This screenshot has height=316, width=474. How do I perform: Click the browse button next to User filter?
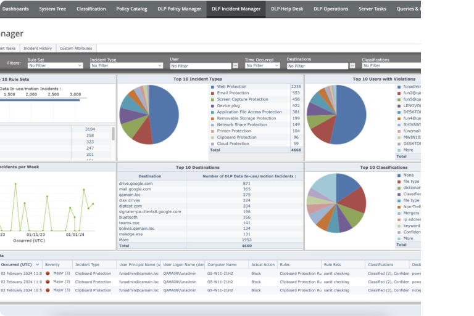coord(236,66)
